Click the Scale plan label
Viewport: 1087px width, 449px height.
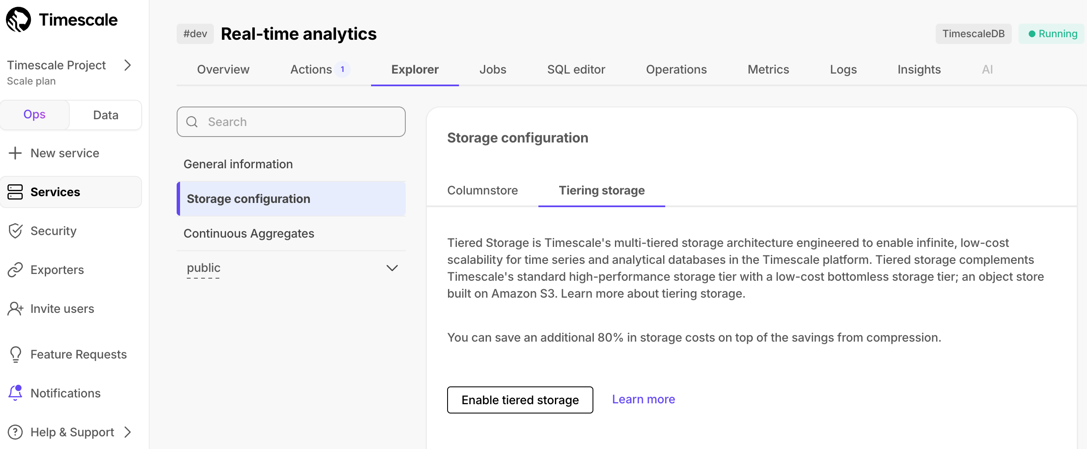tap(31, 81)
